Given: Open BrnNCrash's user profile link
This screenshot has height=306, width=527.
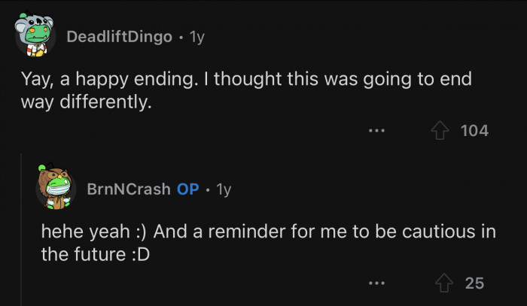Looking at the screenshot, I should pos(129,189).
